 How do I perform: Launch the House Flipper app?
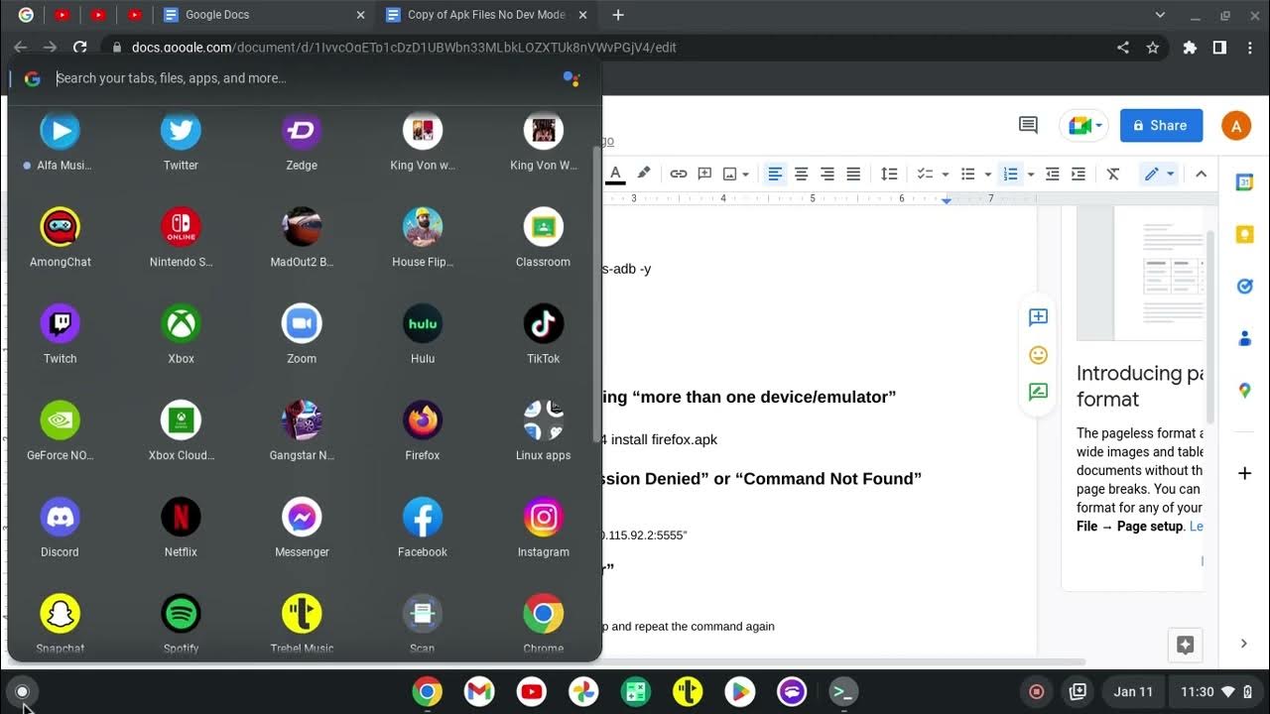423,227
